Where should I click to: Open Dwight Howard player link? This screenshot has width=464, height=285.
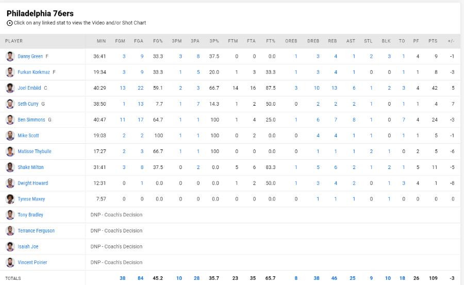33,183
